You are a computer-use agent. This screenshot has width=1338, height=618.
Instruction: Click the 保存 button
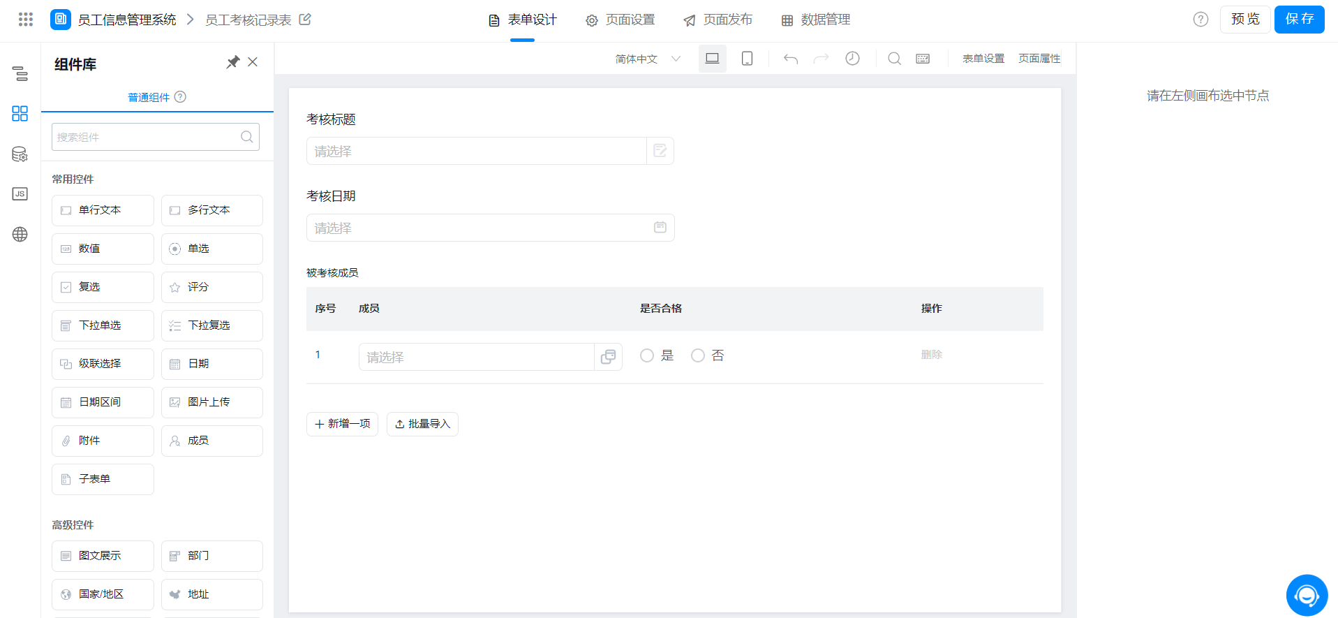tap(1299, 20)
